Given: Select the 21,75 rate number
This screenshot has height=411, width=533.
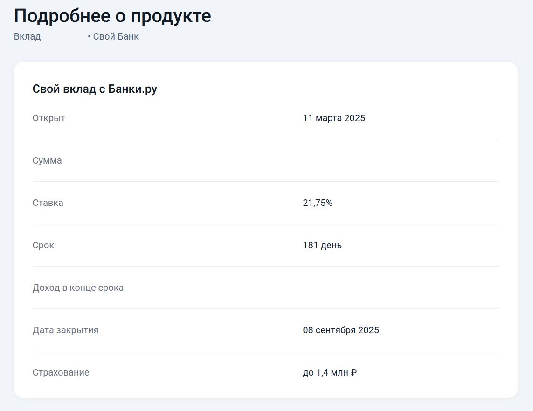Looking at the screenshot, I should pyautogui.click(x=314, y=203).
